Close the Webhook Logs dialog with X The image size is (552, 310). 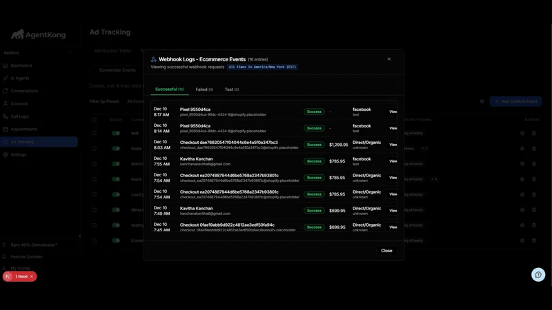point(389,59)
